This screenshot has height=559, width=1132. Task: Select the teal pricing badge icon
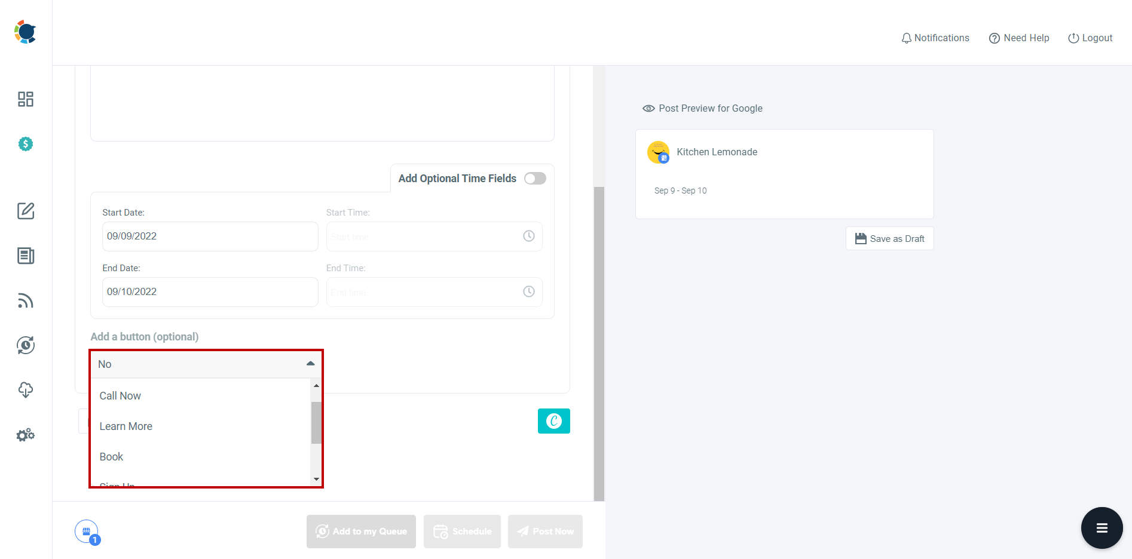coord(25,143)
